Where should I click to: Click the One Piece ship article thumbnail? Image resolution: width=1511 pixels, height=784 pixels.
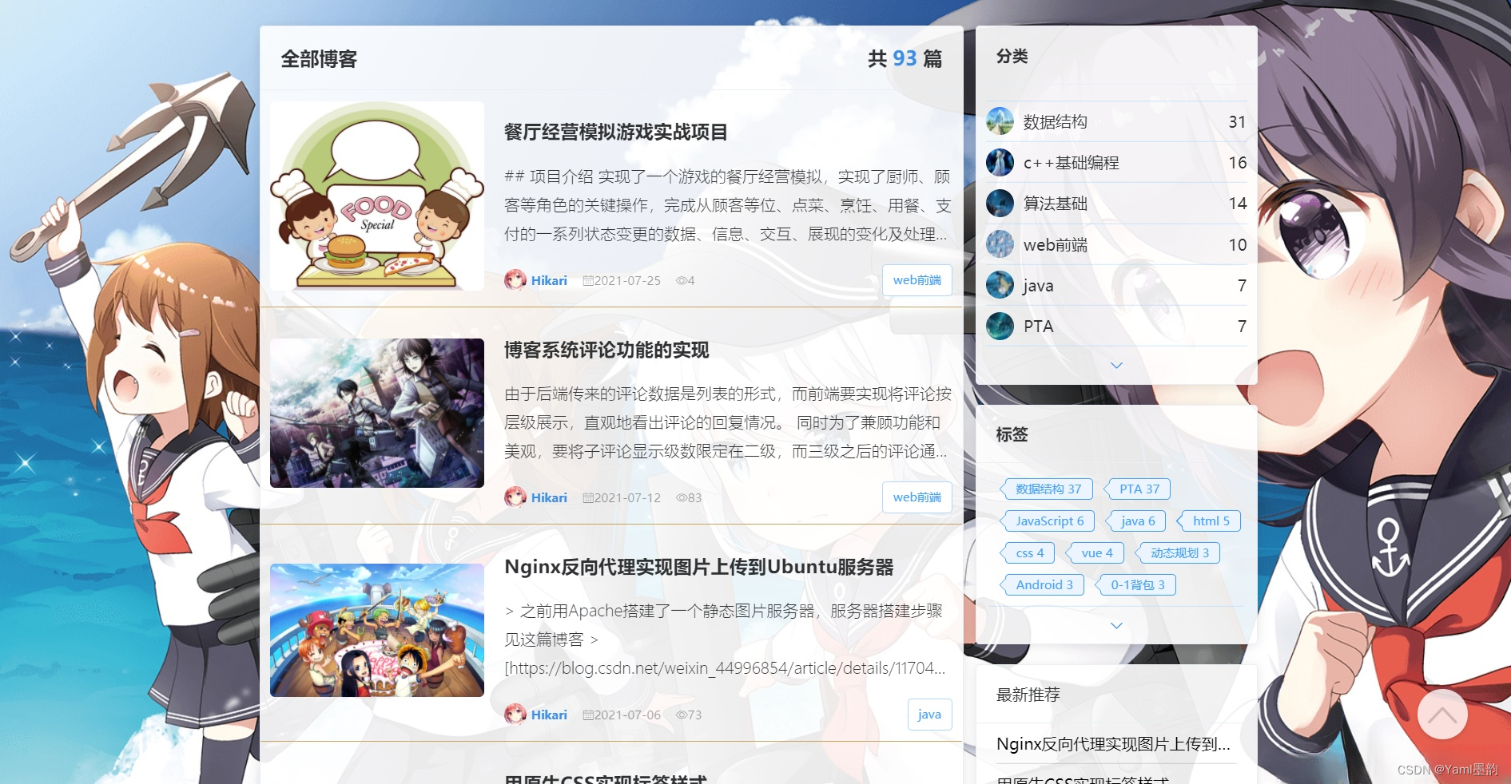(377, 630)
